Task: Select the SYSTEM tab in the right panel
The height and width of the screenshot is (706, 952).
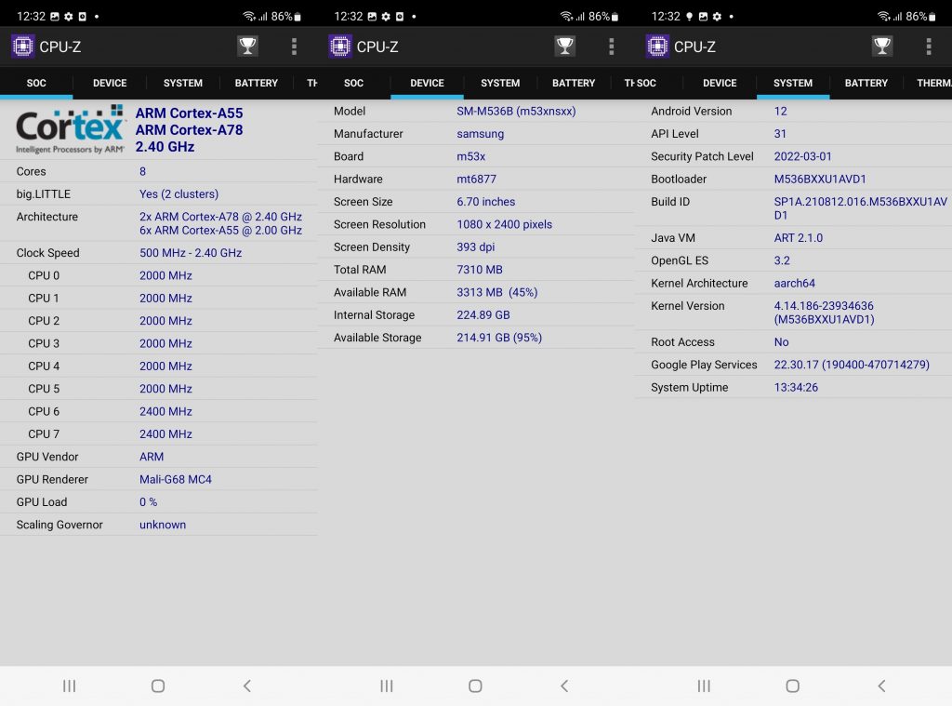Action: click(x=793, y=83)
